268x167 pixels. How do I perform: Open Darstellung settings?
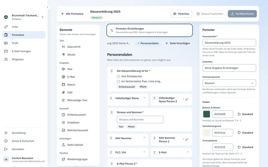(24, 133)
